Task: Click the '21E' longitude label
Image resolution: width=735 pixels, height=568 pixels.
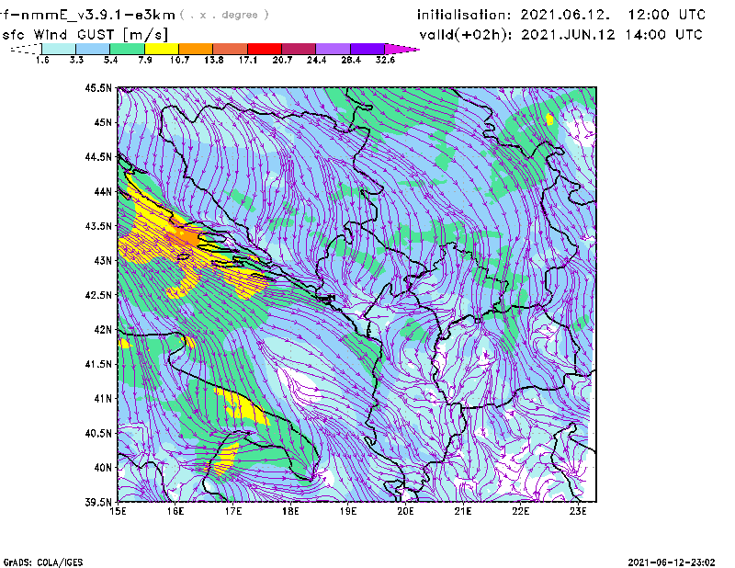Action: pos(463,511)
